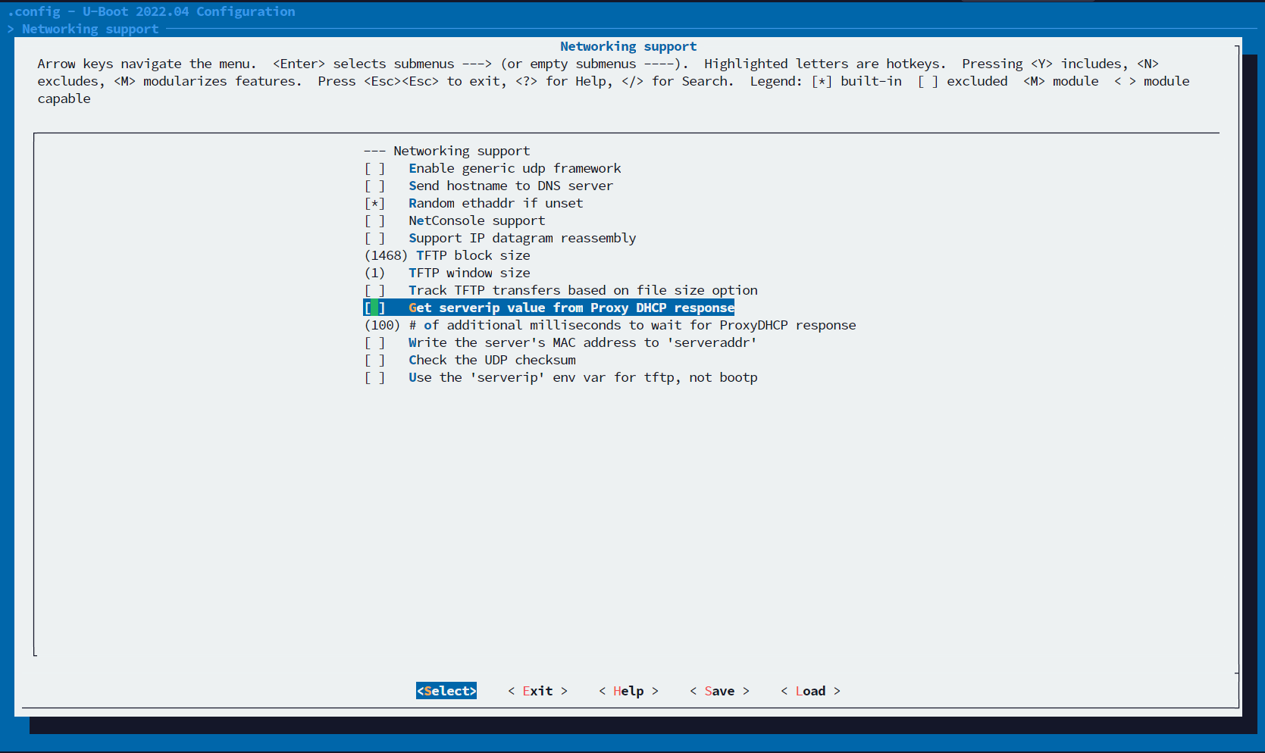Select the 'Random ethaddr if unset' label
1265x753 pixels.
[496, 203]
